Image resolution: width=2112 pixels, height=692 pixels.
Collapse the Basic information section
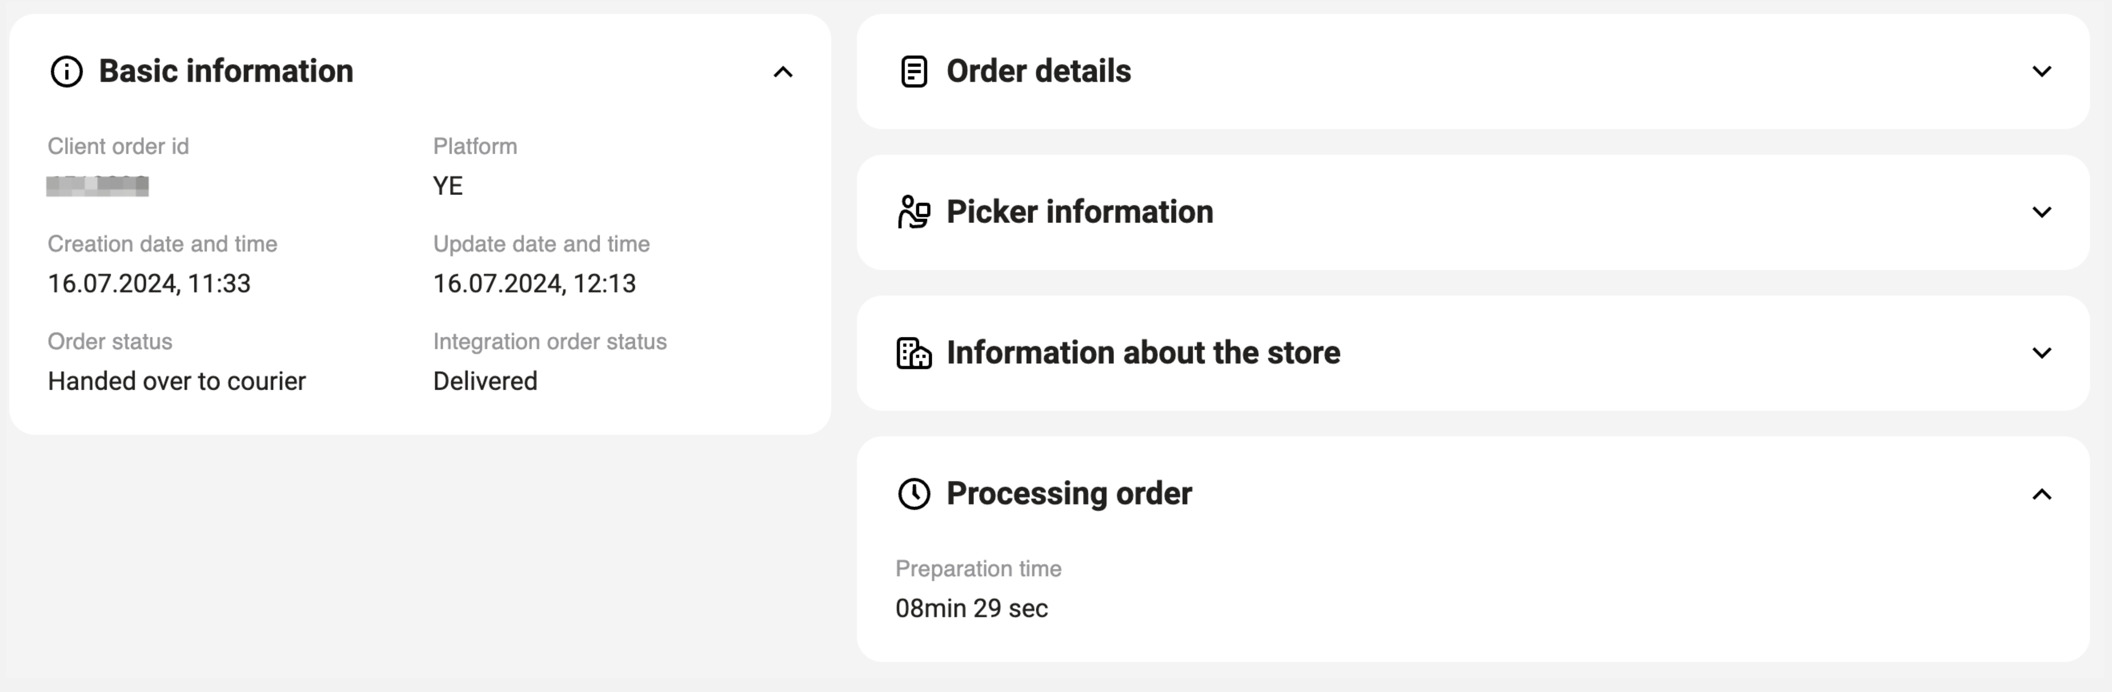click(x=783, y=72)
